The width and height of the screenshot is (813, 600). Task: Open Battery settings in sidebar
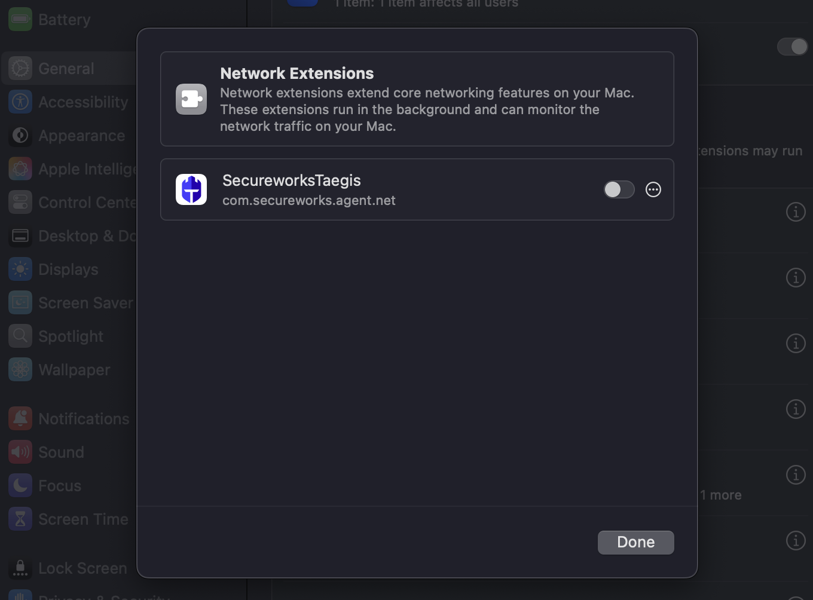coord(64,20)
